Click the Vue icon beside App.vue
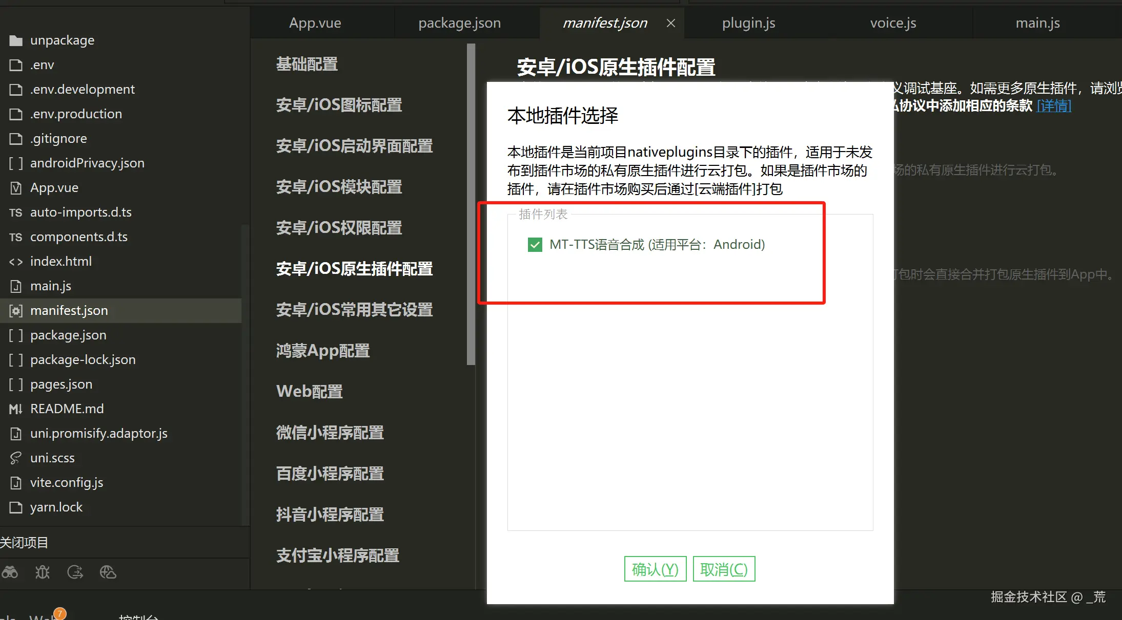 click(x=16, y=188)
